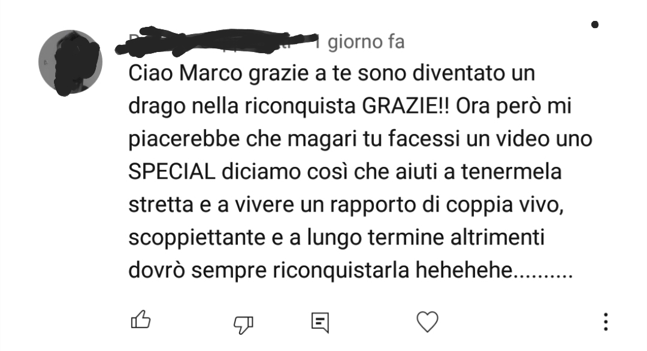Click the word "scoppiettante" in the comment
The width and height of the screenshot is (647, 351).
pos(197,239)
